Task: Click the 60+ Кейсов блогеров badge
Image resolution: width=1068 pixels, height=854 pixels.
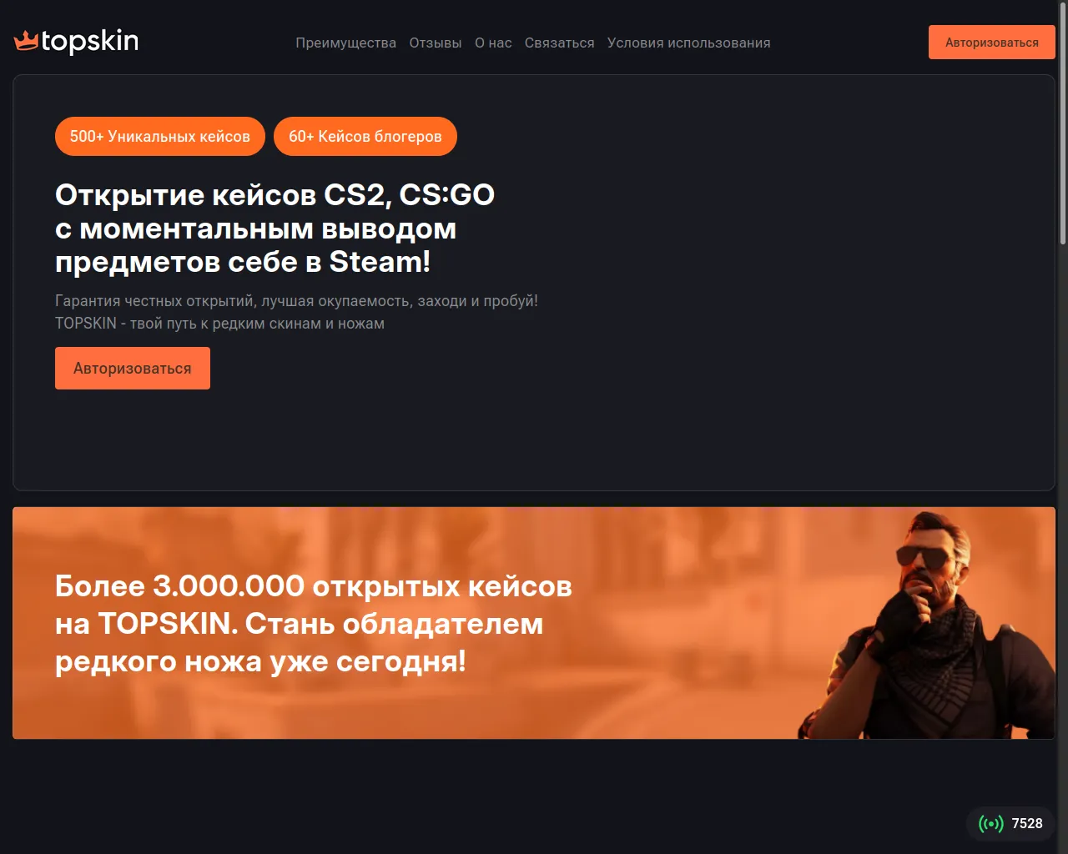Action: pos(365,136)
